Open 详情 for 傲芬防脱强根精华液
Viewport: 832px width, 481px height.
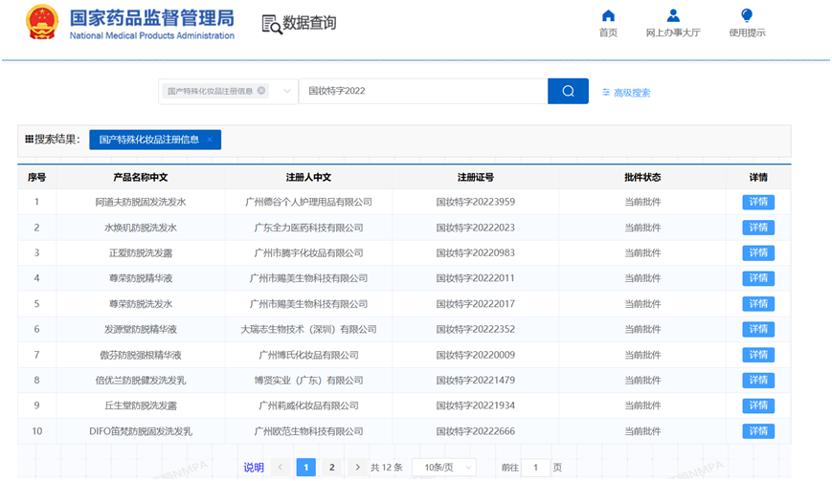[758, 355]
